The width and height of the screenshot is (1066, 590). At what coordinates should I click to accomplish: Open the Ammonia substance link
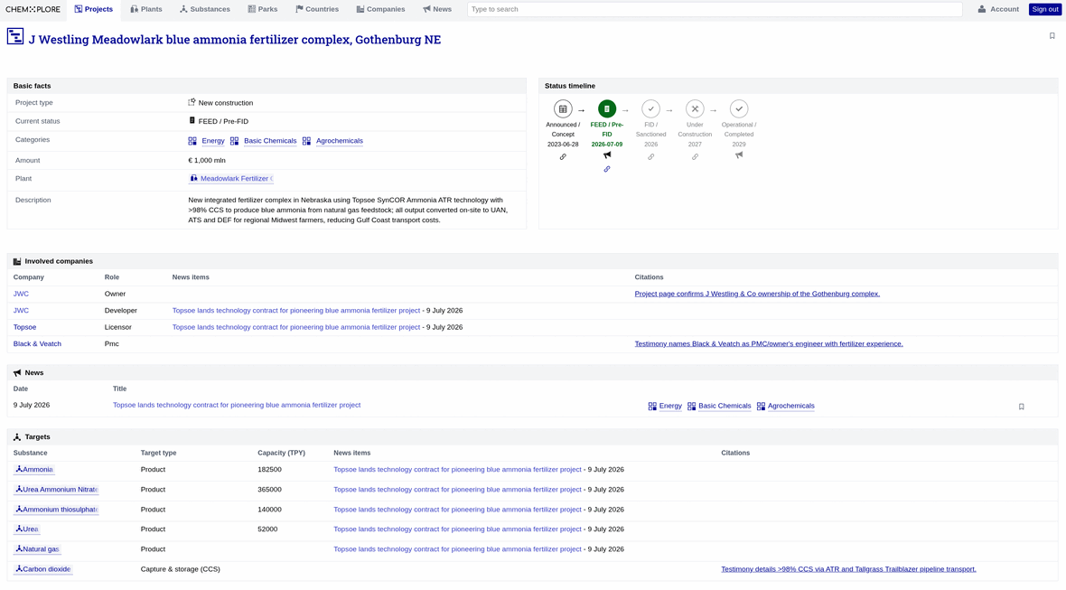click(33, 470)
